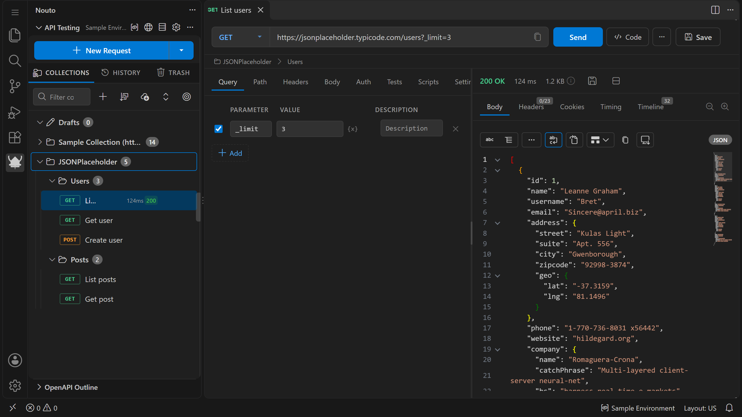Click the import collection icon beside plus

[x=124, y=97]
